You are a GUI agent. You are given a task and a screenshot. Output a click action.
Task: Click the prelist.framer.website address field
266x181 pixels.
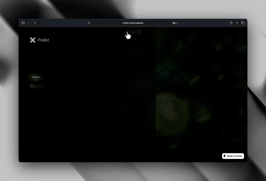click(133, 23)
